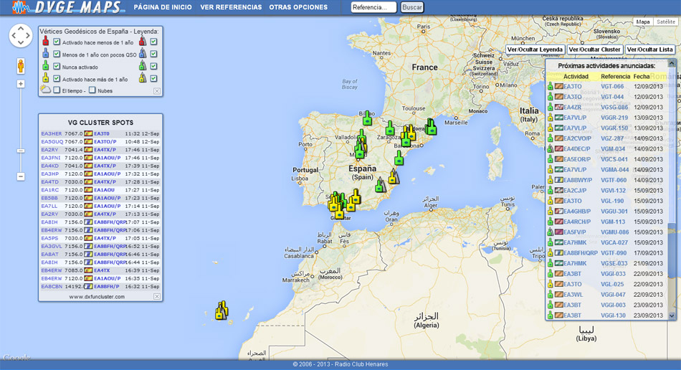Screen dimensions: 681x370
Task: Open EA1AOU/P spot at 17:46
Action: click(x=108, y=158)
